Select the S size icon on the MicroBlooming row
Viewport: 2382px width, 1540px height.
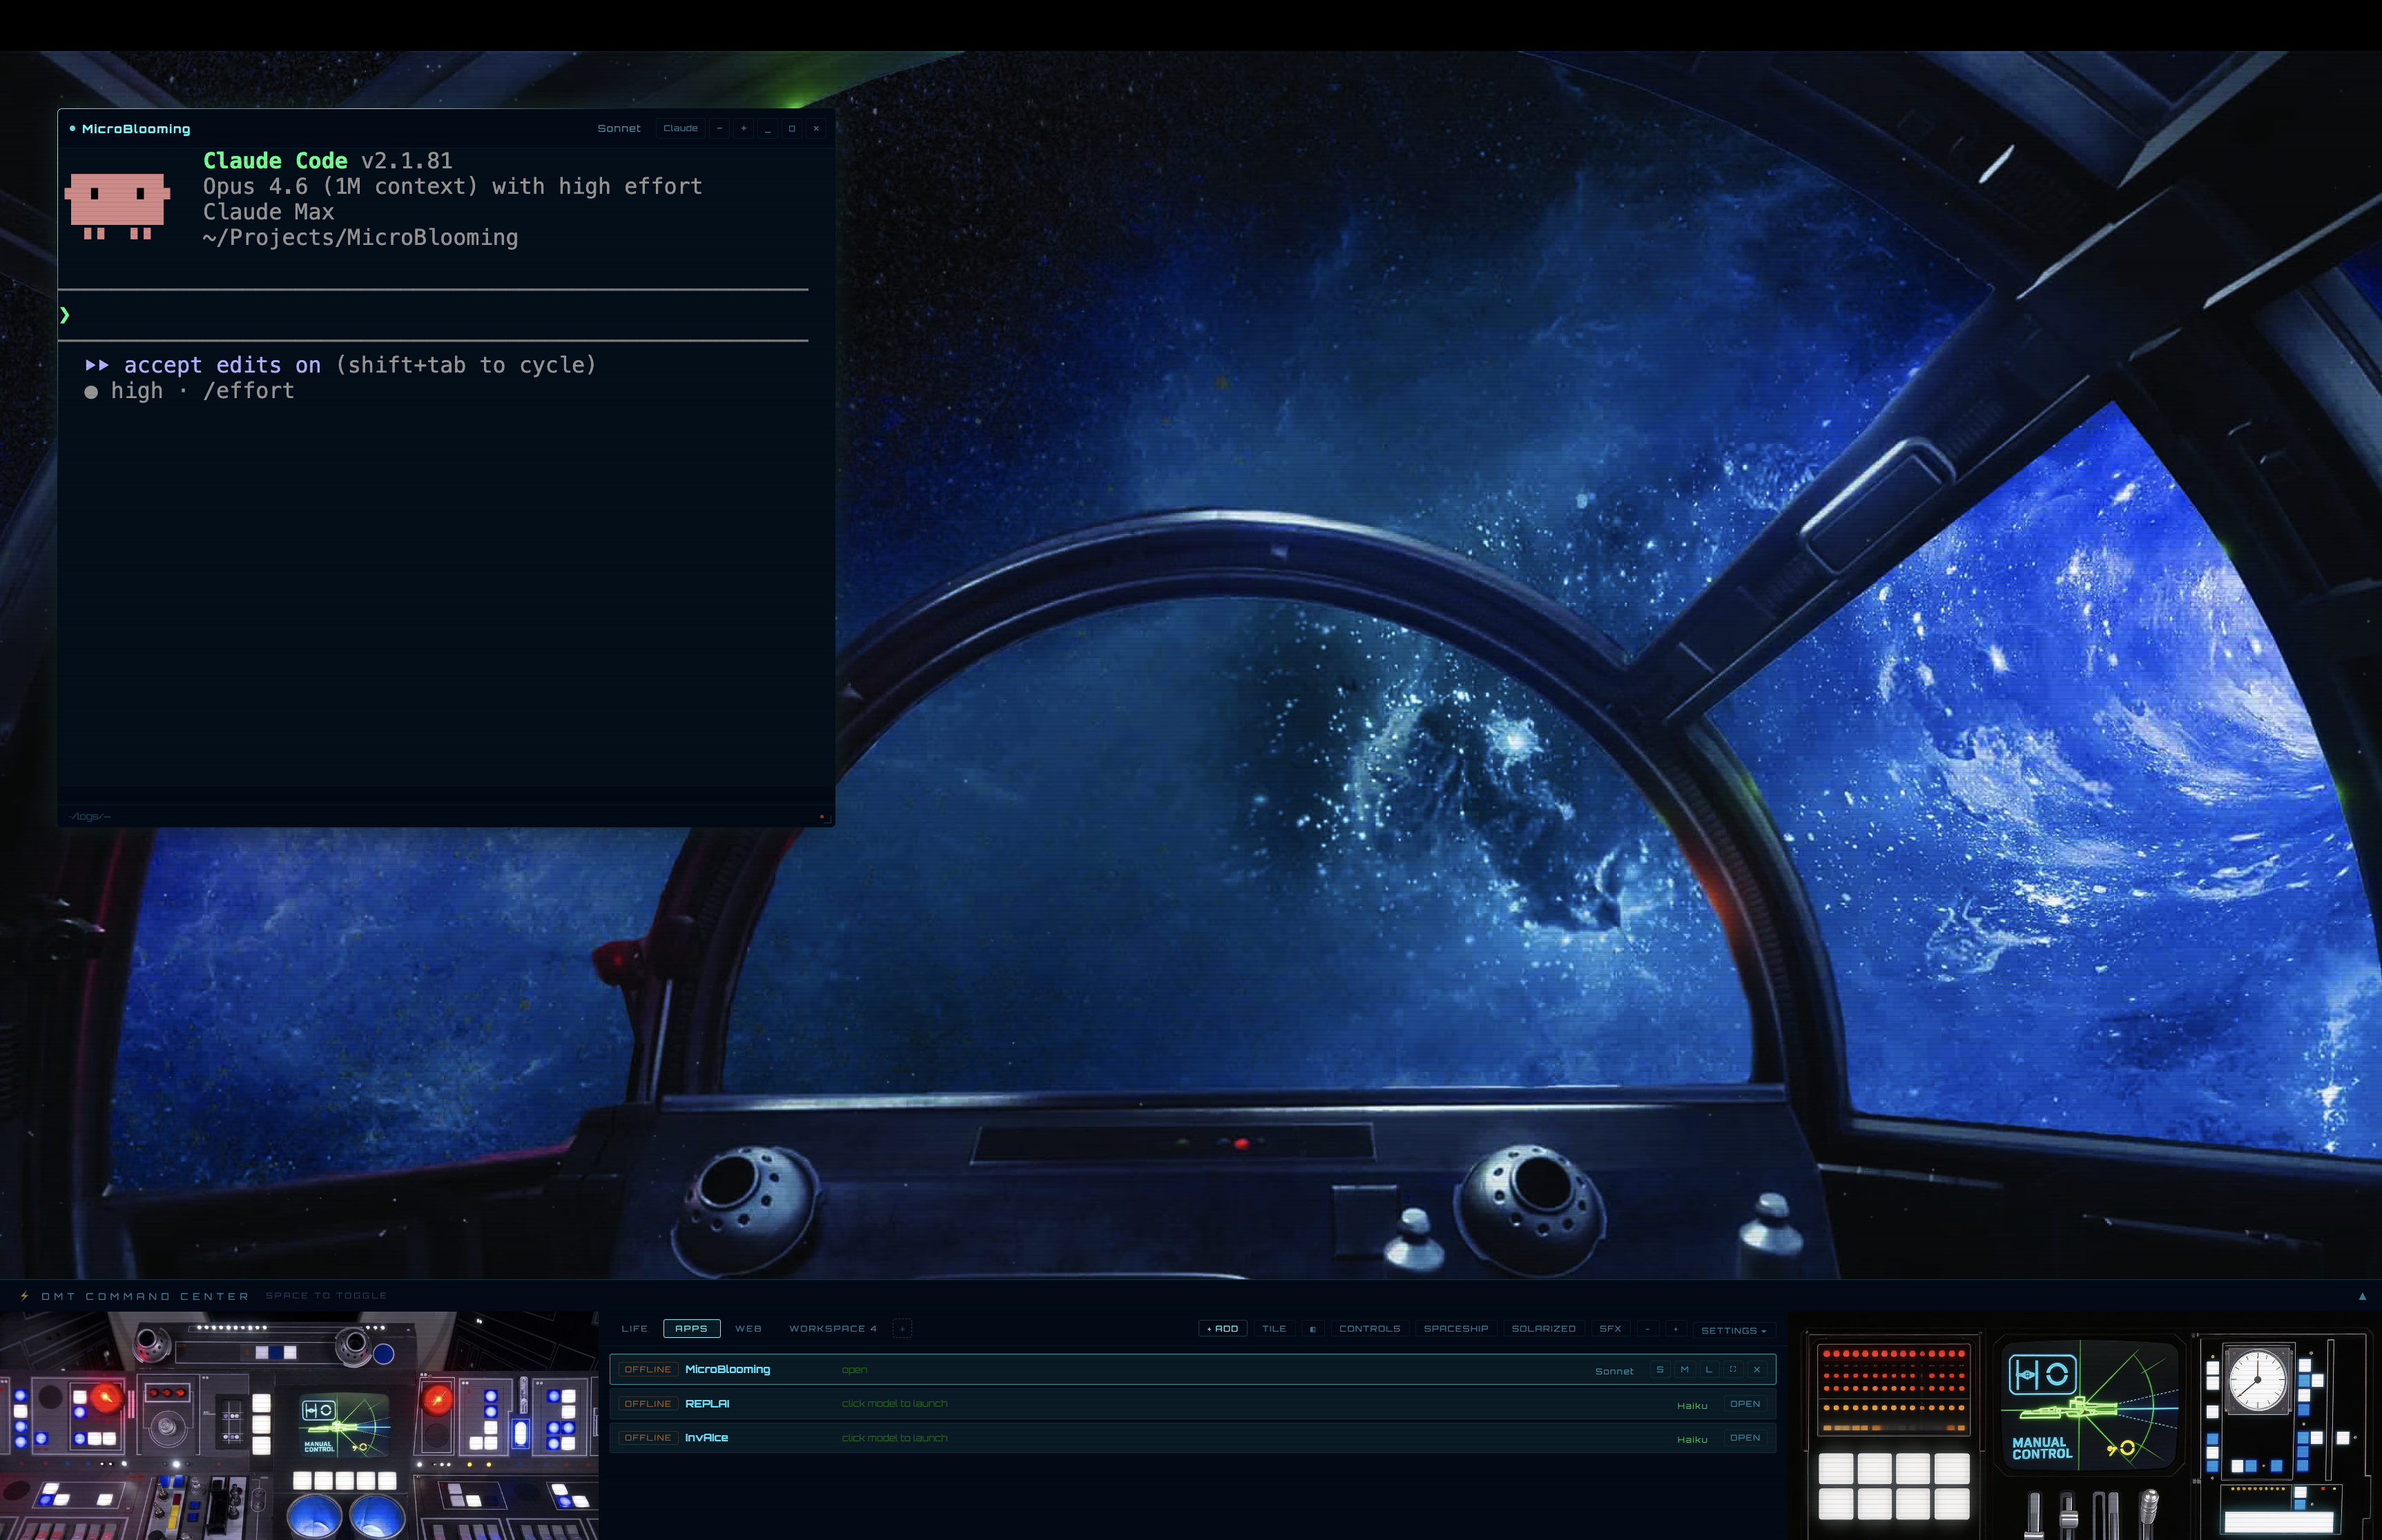point(1660,1370)
